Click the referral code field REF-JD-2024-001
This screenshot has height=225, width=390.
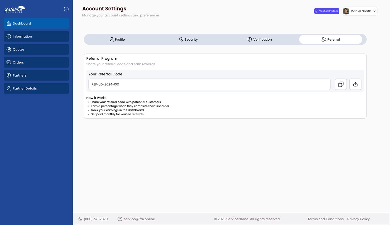pos(209,84)
